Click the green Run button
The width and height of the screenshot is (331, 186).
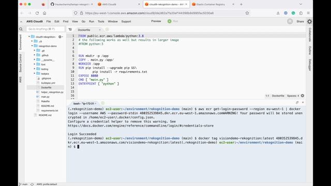pos(173,21)
